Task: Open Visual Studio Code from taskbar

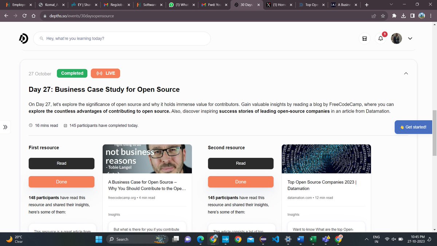Action: [x=275, y=239]
